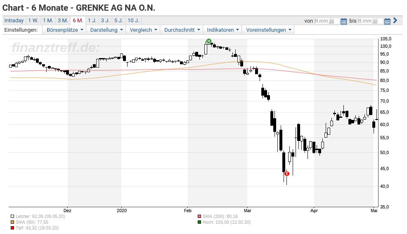
Task: Focus the 'von' start date field
Action: [x=327, y=21]
